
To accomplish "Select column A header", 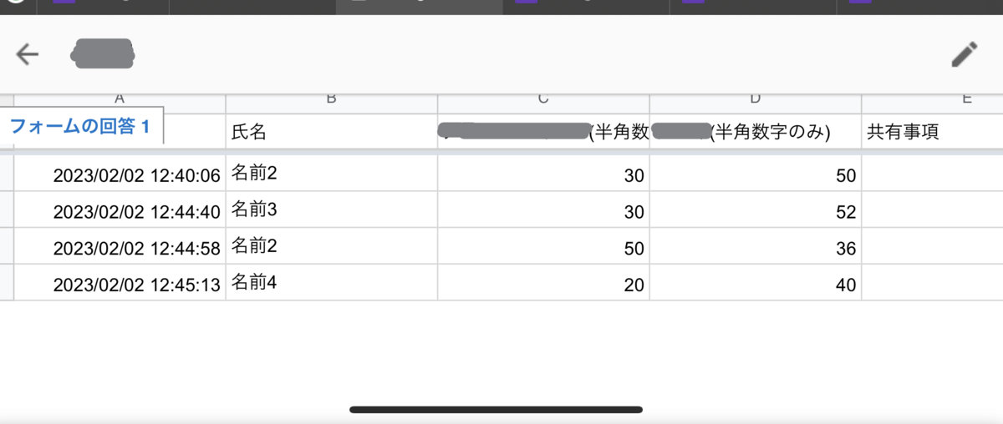I will pos(120,99).
